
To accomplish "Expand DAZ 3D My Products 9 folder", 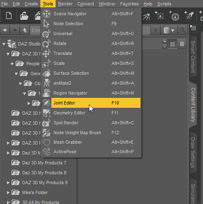I will 8,183.
